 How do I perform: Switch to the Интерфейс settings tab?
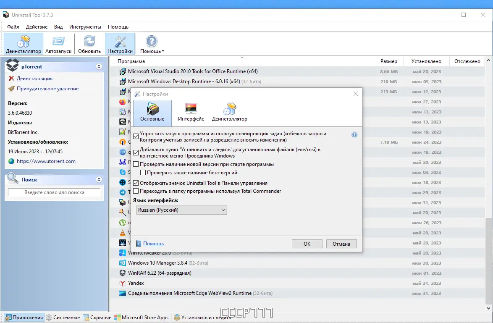[191, 112]
